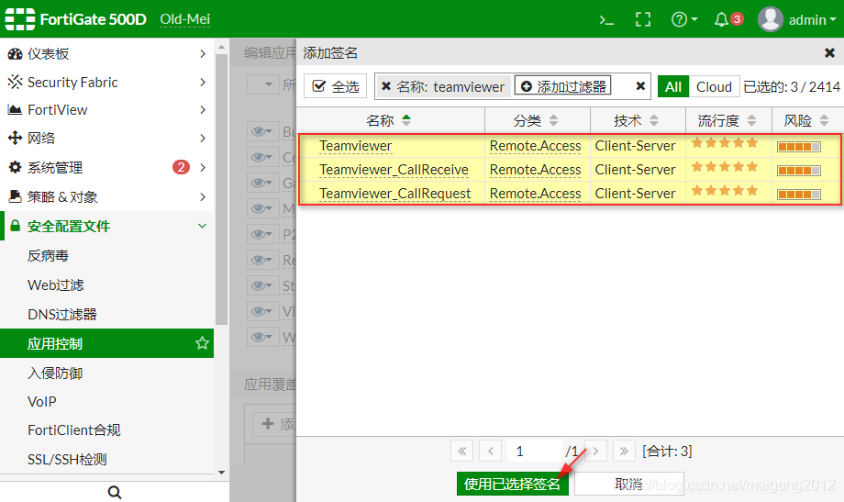Open the CLI console icon

(x=606, y=20)
